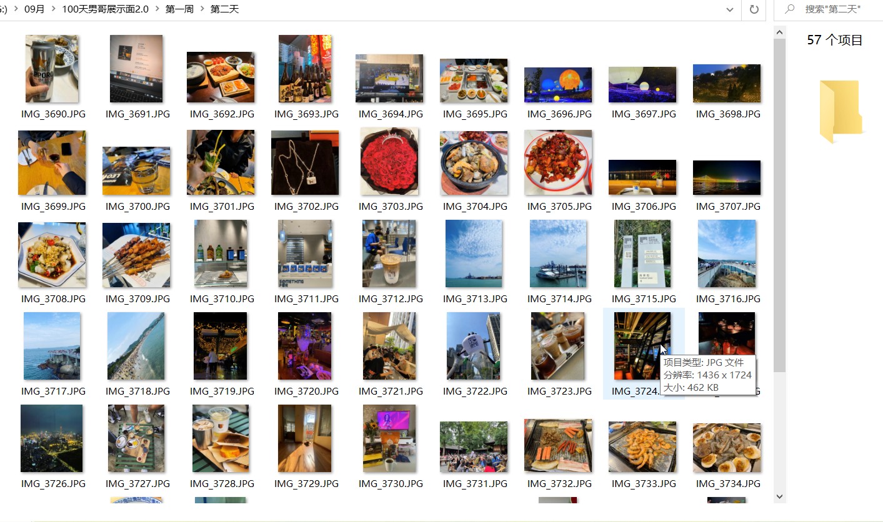The image size is (883, 522).
Task: Select IMG_3702.JPG necklace thumbnail
Action: pos(305,162)
